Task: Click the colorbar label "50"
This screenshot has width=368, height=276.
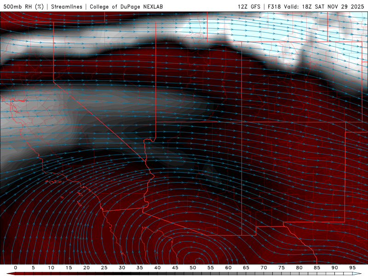Action: (x=193, y=268)
